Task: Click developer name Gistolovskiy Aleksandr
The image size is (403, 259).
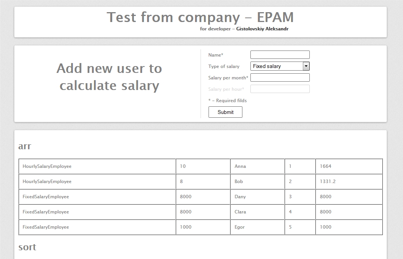Action: [262, 29]
